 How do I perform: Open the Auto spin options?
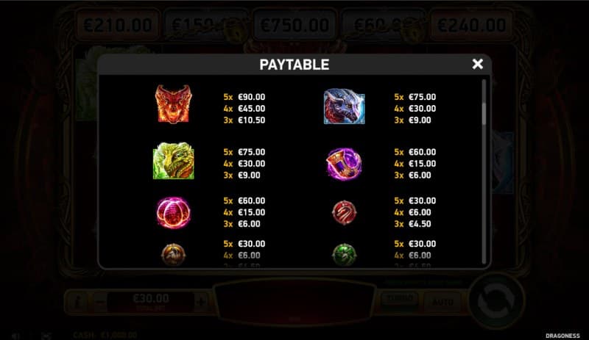(442, 301)
